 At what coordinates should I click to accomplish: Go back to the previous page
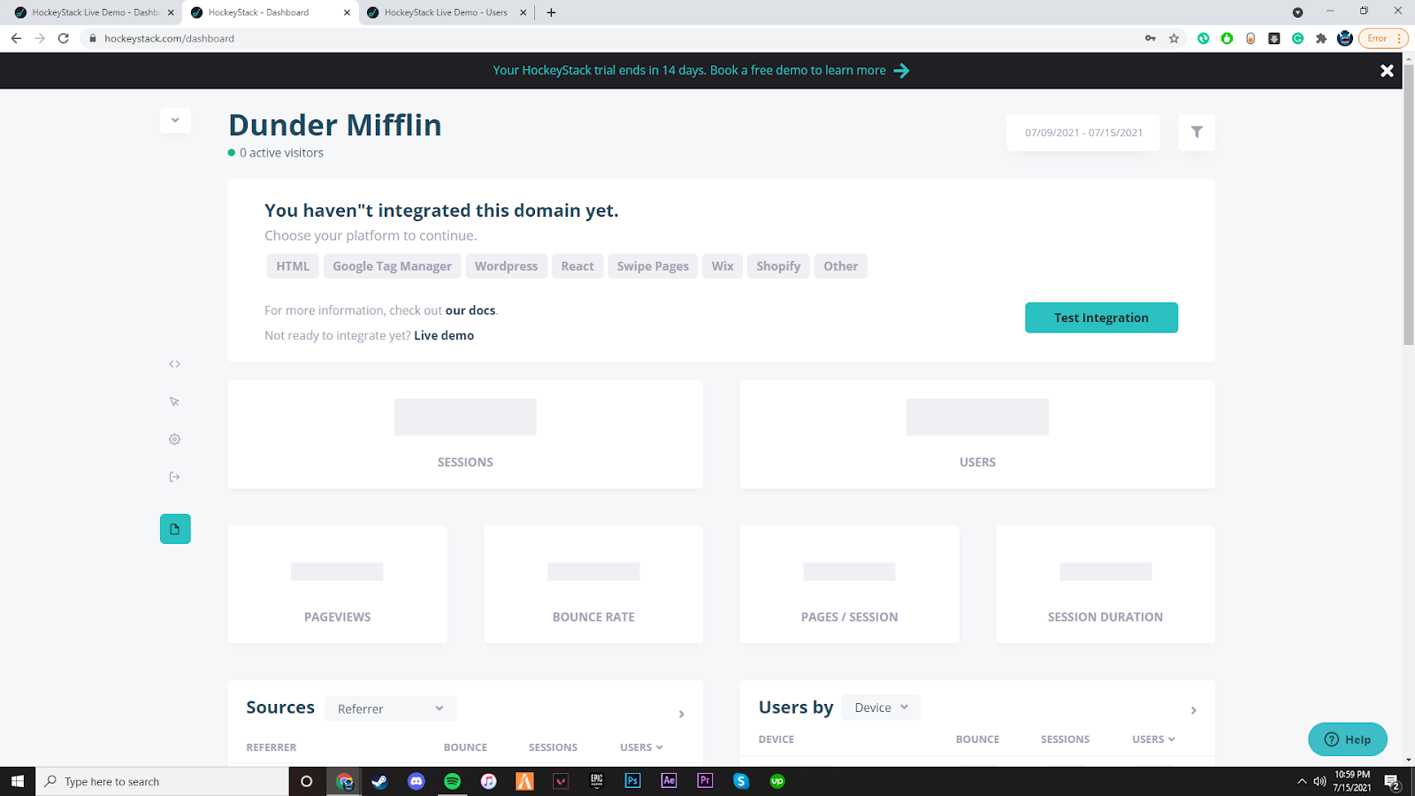click(x=16, y=38)
